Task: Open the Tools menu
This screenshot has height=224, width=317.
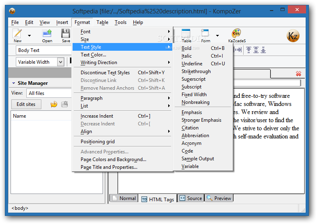Action: point(120,22)
